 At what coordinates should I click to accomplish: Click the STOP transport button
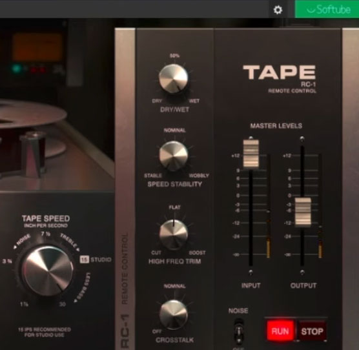click(x=312, y=331)
